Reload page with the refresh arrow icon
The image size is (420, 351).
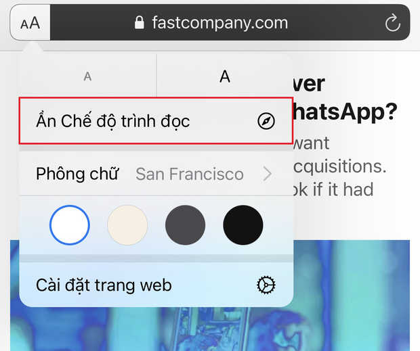pos(392,22)
